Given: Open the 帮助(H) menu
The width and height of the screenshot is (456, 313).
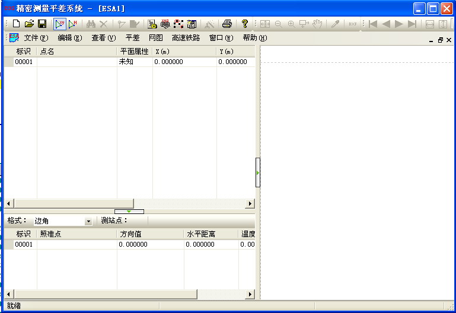Looking at the screenshot, I should tap(255, 38).
